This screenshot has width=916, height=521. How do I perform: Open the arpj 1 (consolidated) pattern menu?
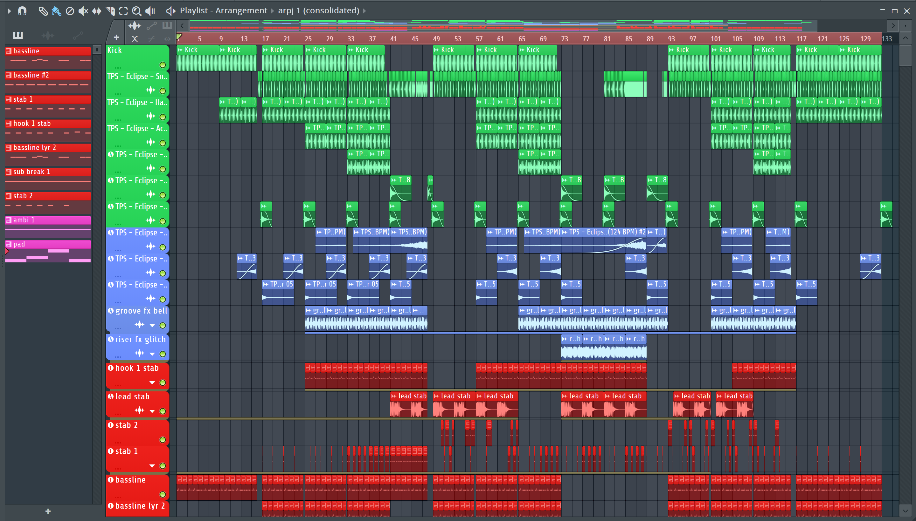[318, 11]
